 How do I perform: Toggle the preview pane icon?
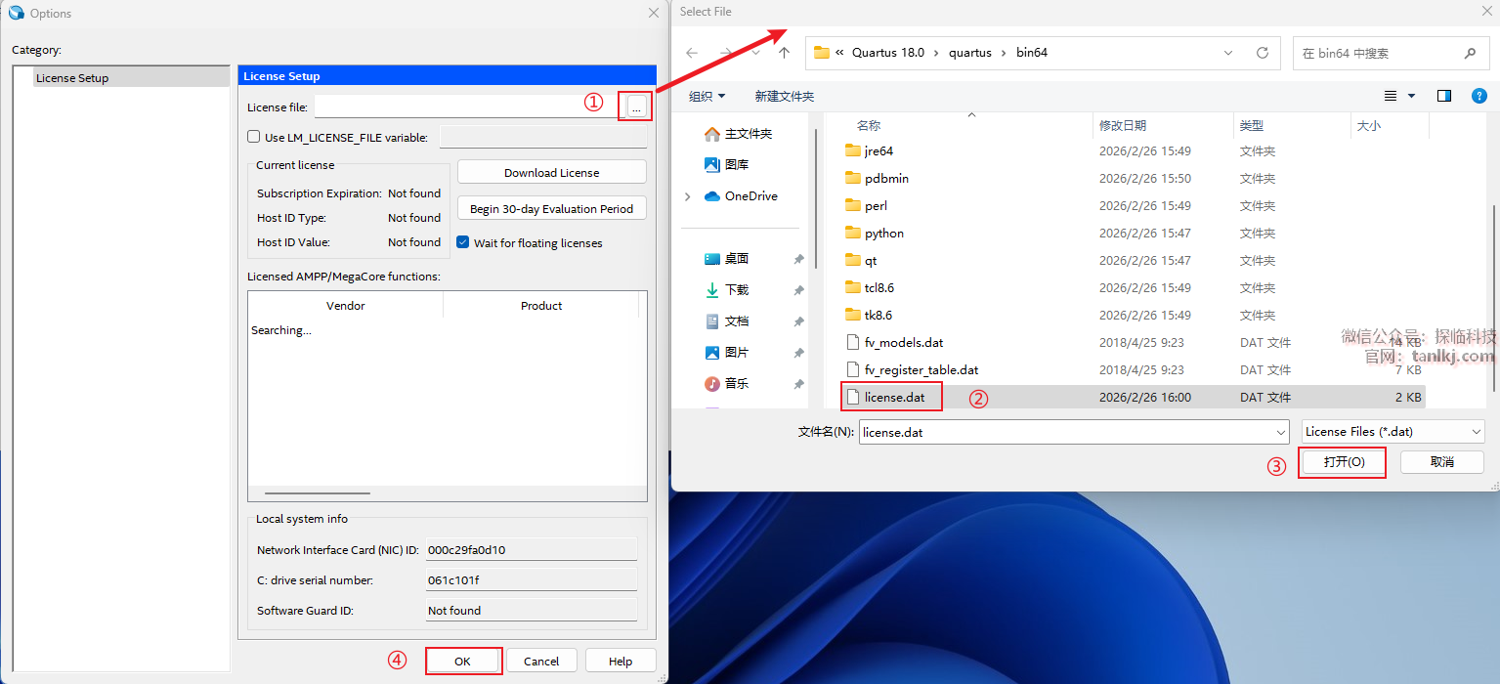point(1444,96)
